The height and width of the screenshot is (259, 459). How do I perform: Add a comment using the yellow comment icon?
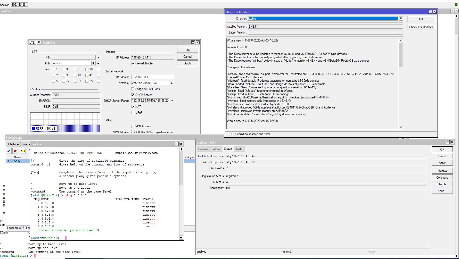click(22, 151)
